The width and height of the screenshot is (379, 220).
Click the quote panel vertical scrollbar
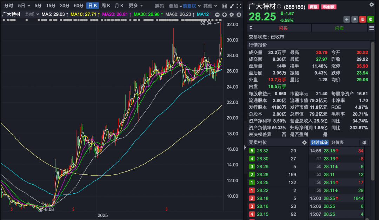372,111
